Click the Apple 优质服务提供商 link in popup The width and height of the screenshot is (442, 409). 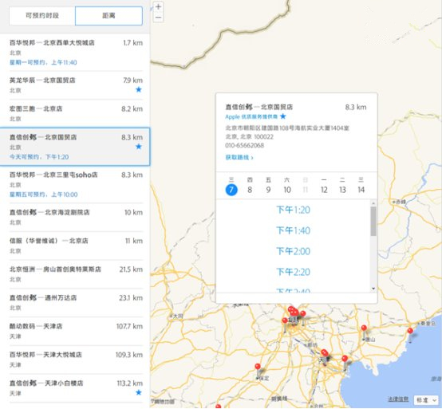(251, 116)
